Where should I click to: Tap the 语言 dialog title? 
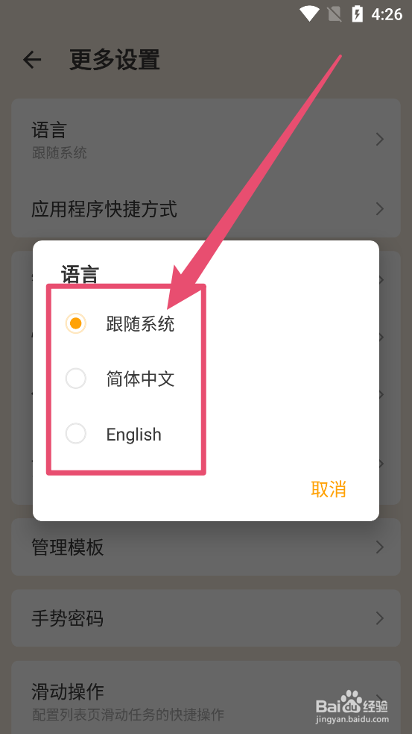(x=80, y=274)
